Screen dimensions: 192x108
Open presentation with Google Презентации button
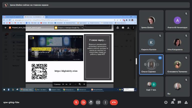point(67,28)
